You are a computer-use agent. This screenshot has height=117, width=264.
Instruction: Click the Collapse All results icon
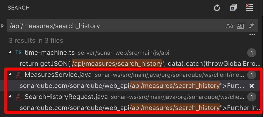tap(233, 8)
